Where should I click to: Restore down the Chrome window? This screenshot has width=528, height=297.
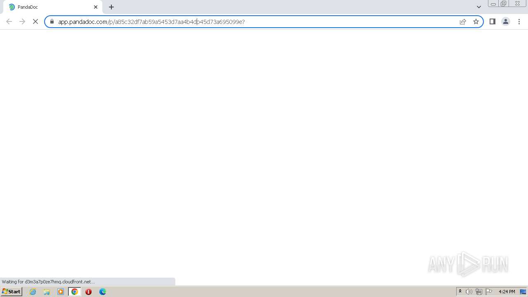(503, 4)
